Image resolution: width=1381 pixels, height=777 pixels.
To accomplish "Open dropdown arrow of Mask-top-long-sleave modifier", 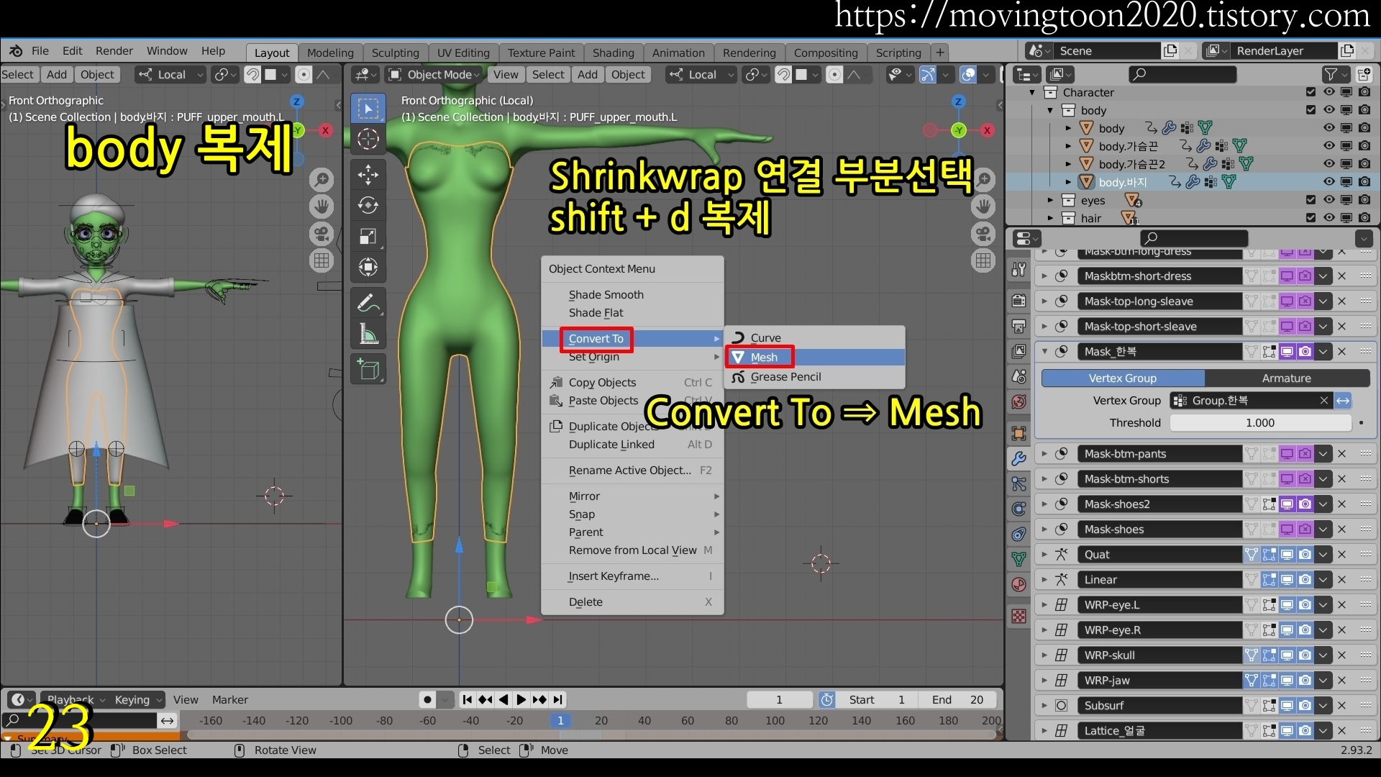I will click(1323, 301).
